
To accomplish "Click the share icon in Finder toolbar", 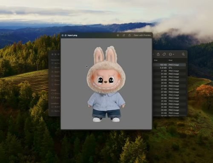I will click(158, 54).
